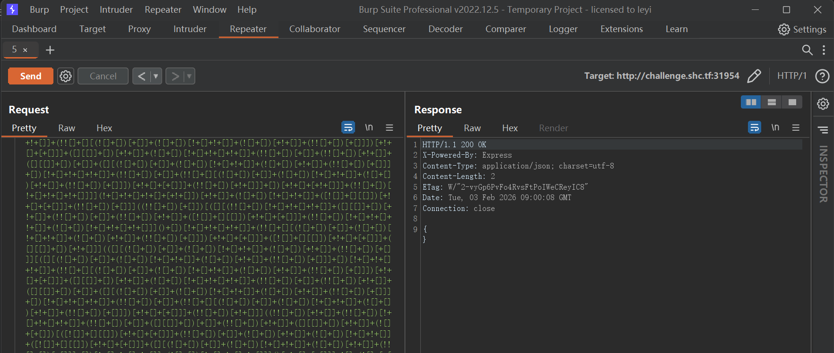Open the help question mark icon
Image resolution: width=834 pixels, height=353 pixels.
pos(822,76)
